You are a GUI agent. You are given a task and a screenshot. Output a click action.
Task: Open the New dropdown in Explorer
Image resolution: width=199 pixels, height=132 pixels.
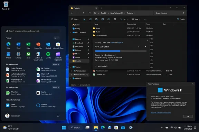coord(75,19)
